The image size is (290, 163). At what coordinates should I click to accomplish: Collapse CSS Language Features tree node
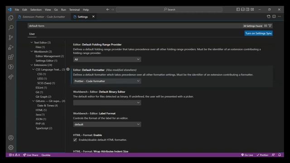34,69
